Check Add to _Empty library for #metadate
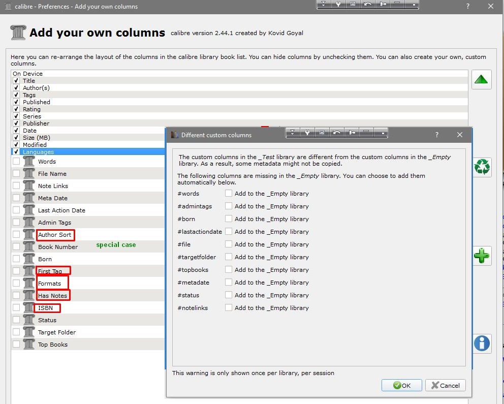The image size is (504, 404). [229, 282]
